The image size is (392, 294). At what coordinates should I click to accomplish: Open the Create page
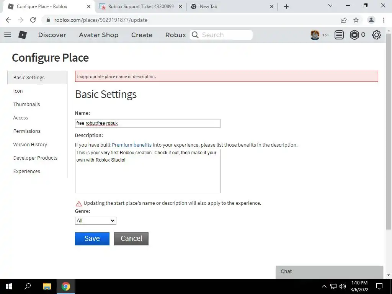tap(142, 35)
